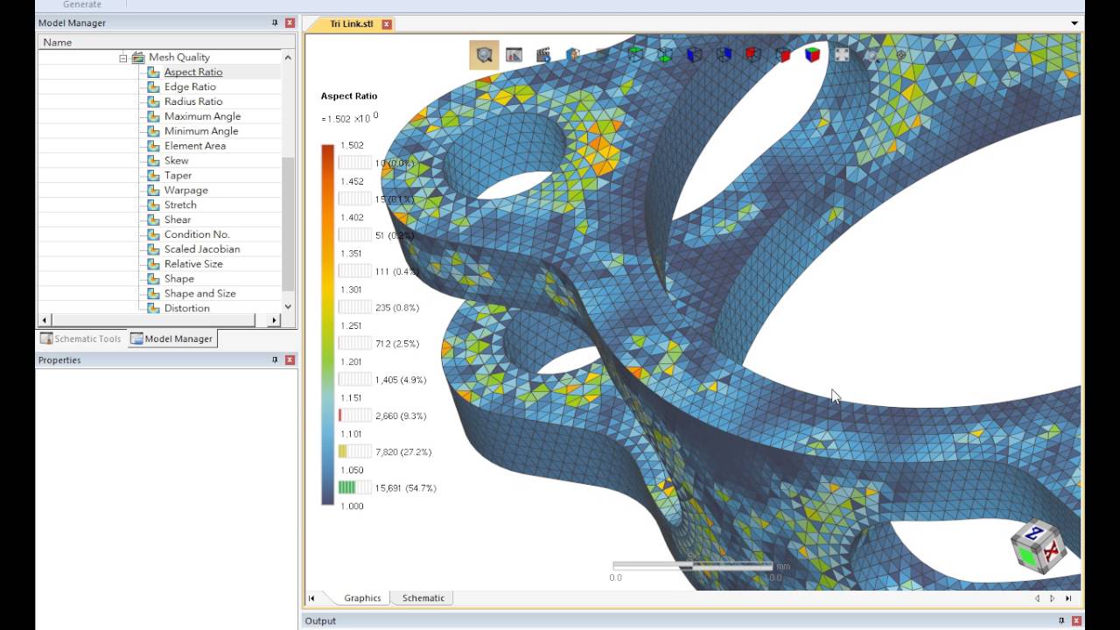Click the model tree vertical scrollbar thumb
This screenshot has height=630, width=1120.
tap(289, 224)
